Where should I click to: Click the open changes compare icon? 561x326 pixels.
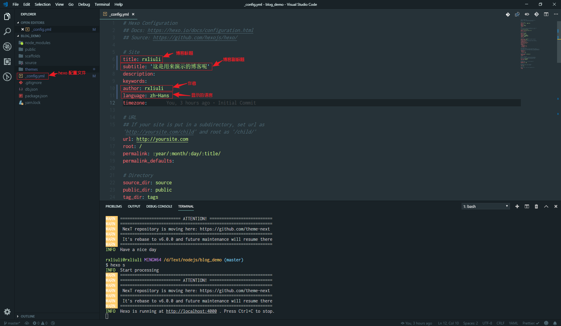coord(517,15)
